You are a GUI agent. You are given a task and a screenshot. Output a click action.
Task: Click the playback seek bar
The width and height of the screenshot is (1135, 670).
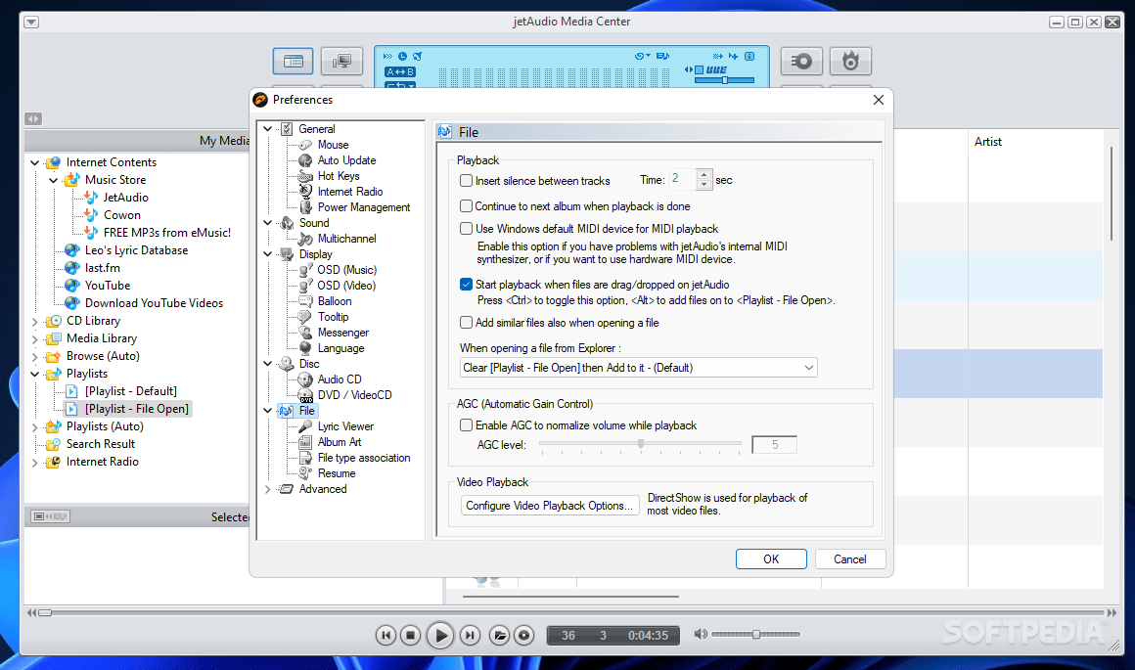click(x=571, y=613)
